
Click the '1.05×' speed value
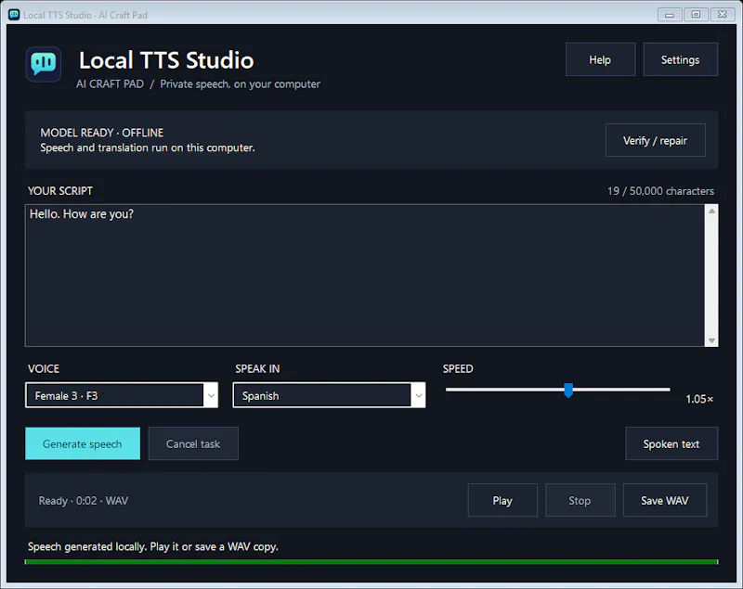coord(699,399)
